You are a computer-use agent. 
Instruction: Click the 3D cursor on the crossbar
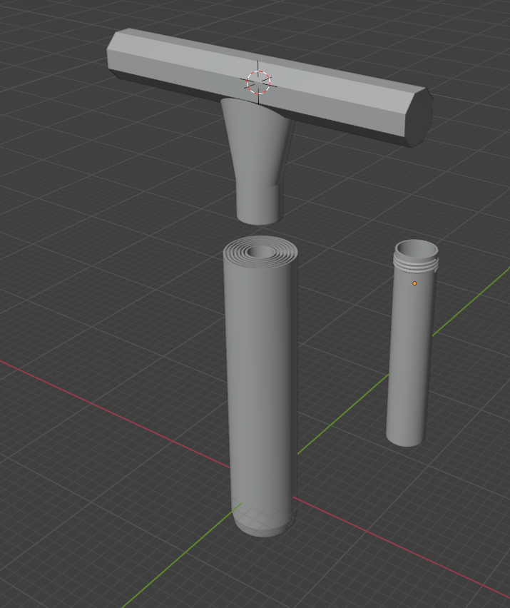pos(259,82)
